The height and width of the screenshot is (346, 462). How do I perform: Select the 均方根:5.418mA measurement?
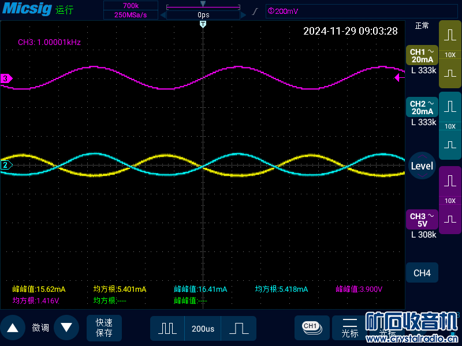[x=281, y=289]
